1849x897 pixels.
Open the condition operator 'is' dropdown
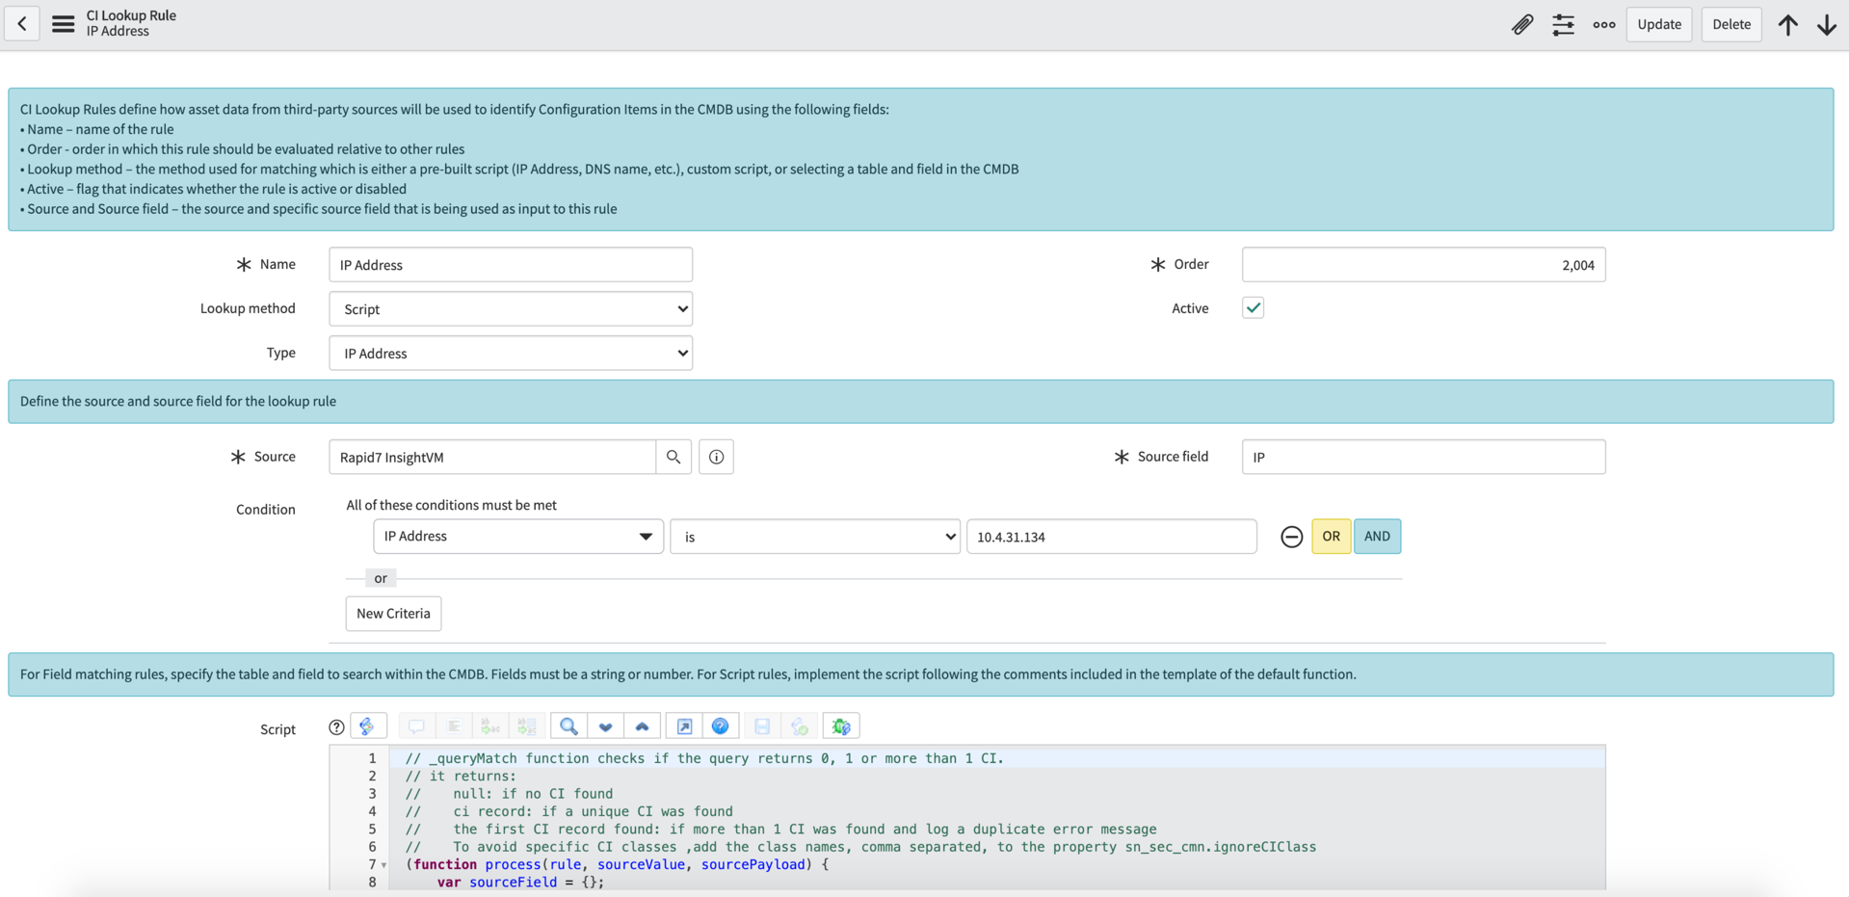[815, 537]
